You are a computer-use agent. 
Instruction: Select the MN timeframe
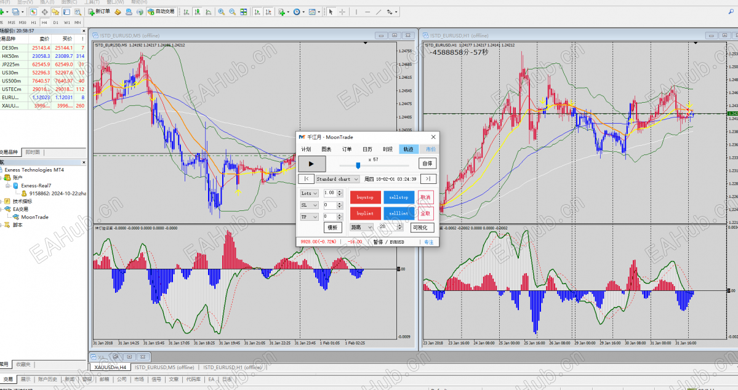(x=78, y=23)
